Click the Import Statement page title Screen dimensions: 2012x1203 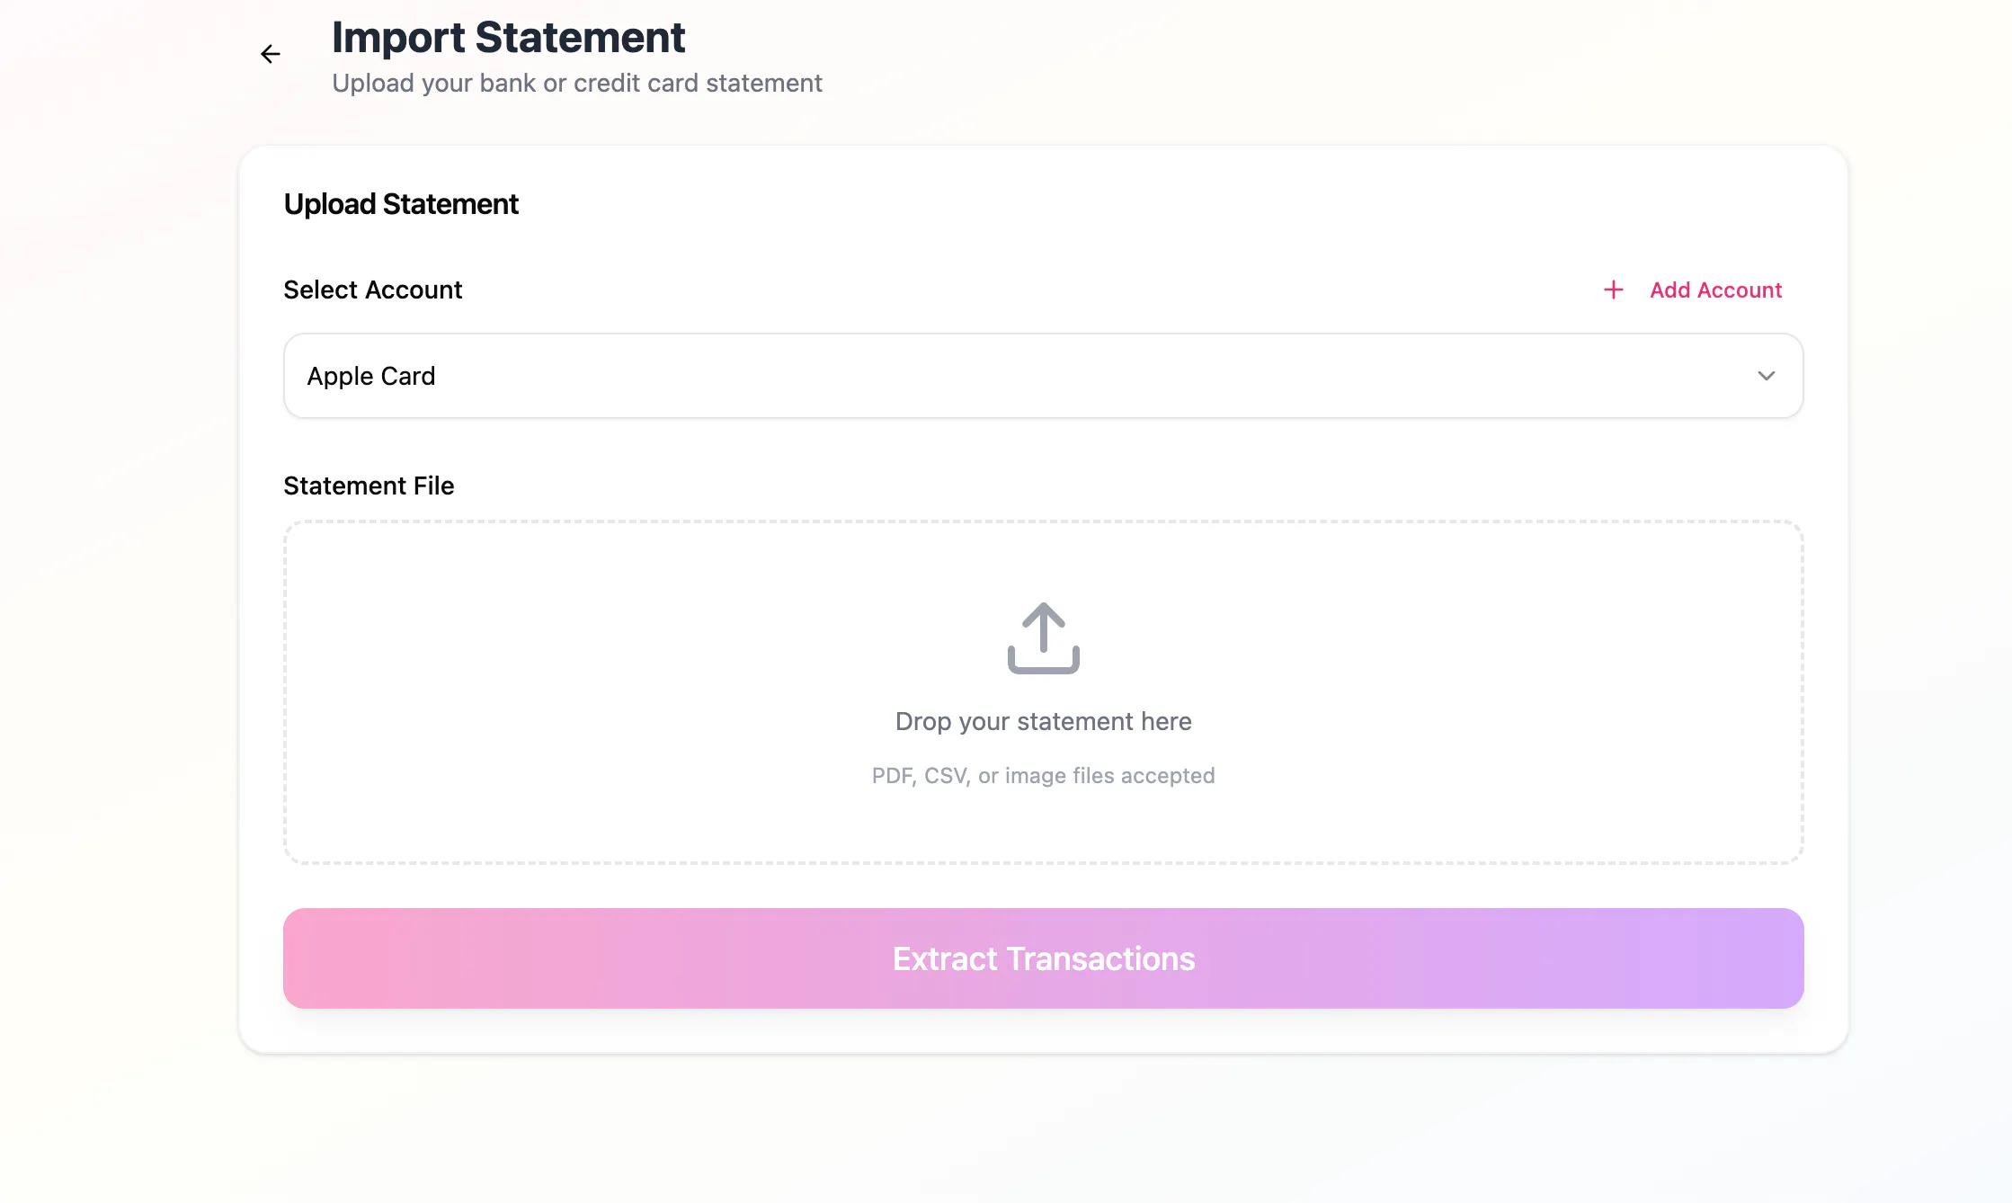508,38
